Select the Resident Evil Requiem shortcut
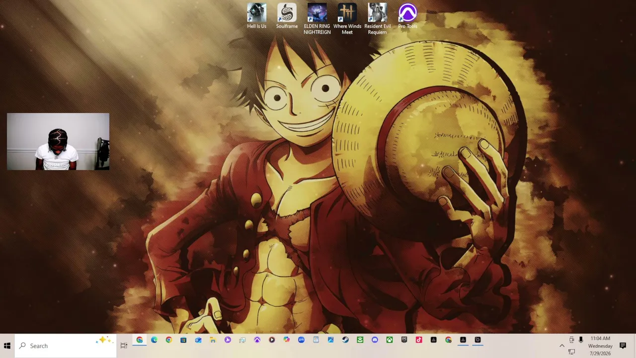Screen dimensions: 636x358 [x=377, y=19]
